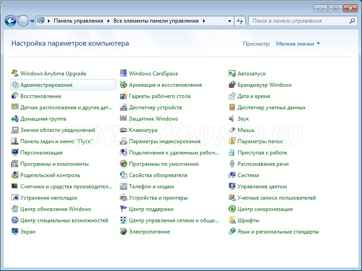Select 'Все элементы панели управления' breadcrumb segment
This screenshot has height=271, width=362.
pos(156,21)
